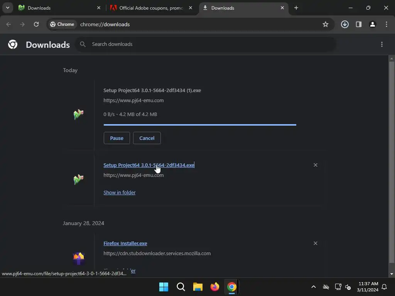
Task: Open the Windows Start menu
Action: coord(164,287)
